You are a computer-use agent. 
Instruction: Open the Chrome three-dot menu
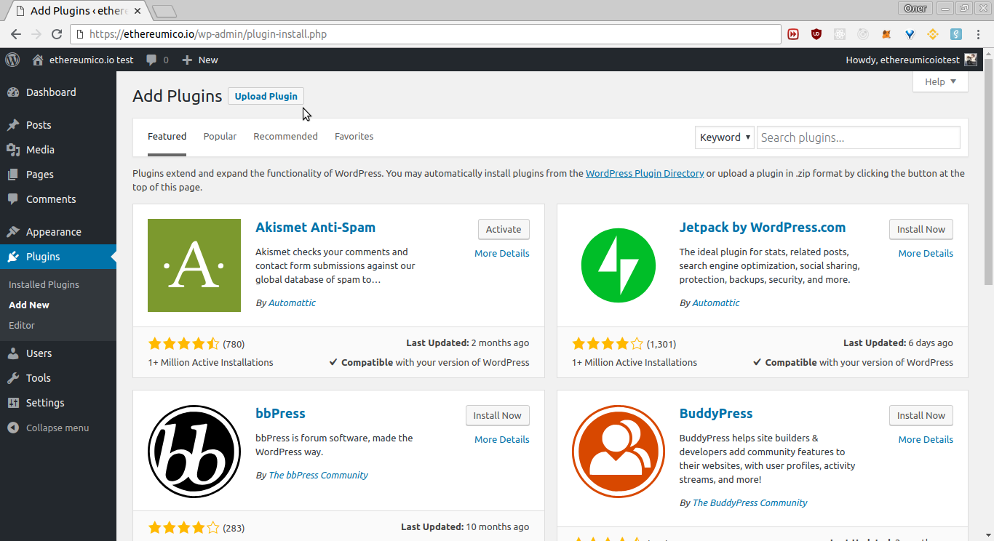tap(979, 34)
